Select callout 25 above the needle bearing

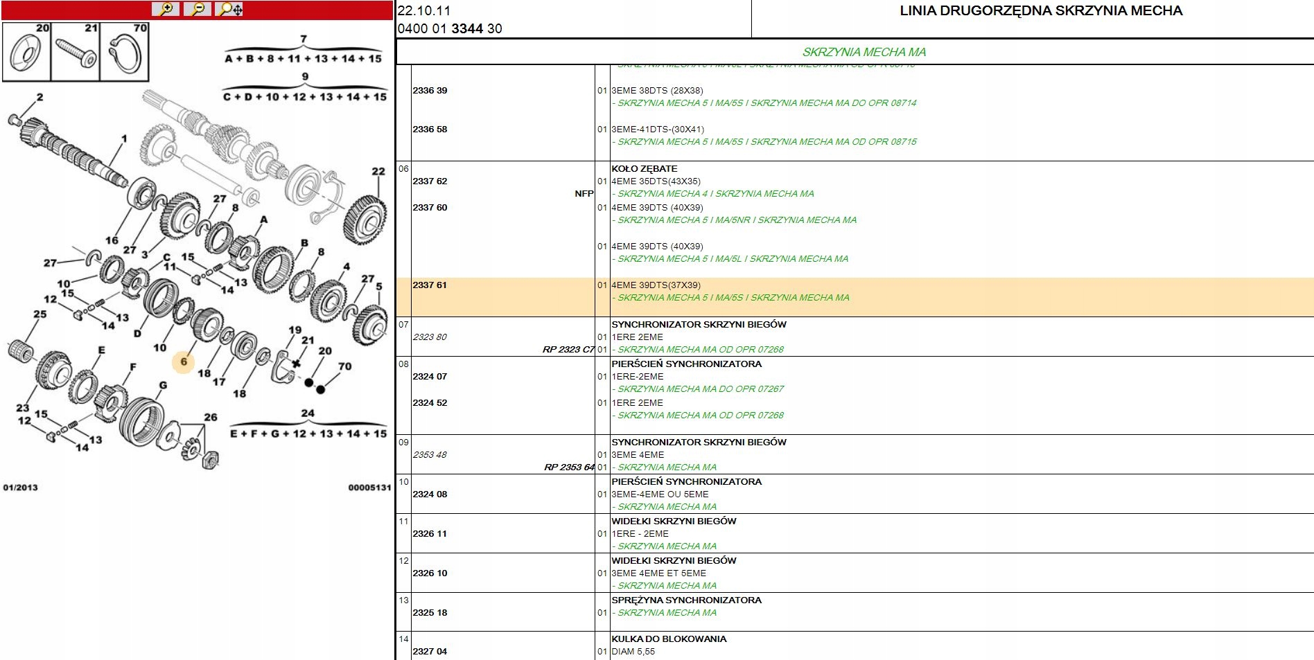(40, 314)
